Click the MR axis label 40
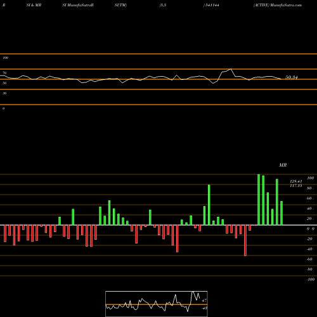This screenshot has width=317, height=317. (x=309, y=209)
